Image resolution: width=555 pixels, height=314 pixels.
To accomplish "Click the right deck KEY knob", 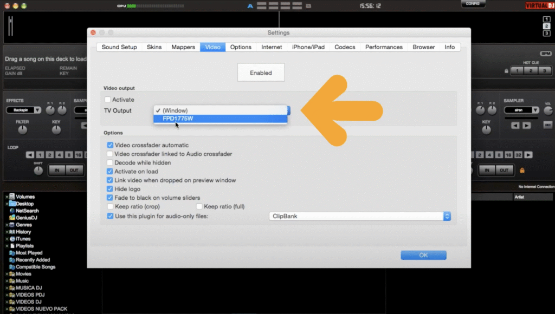I will click(x=486, y=130).
